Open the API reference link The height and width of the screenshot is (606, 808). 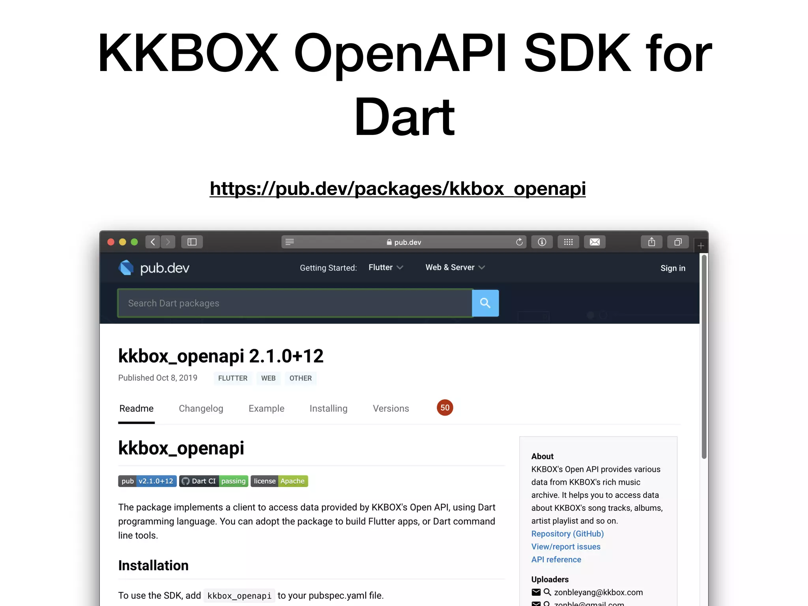click(x=556, y=559)
